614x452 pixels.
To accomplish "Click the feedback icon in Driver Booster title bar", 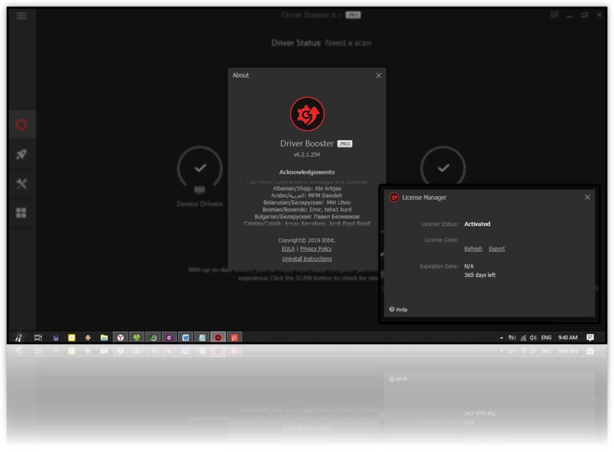I will click(x=554, y=15).
